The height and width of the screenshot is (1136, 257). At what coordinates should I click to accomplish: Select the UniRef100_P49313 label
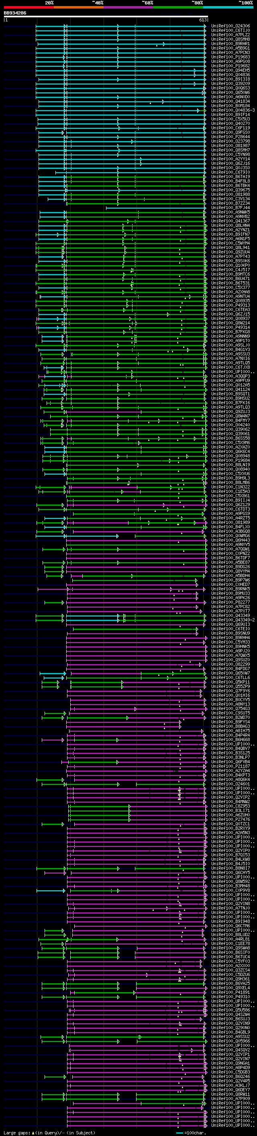click(230, 305)
